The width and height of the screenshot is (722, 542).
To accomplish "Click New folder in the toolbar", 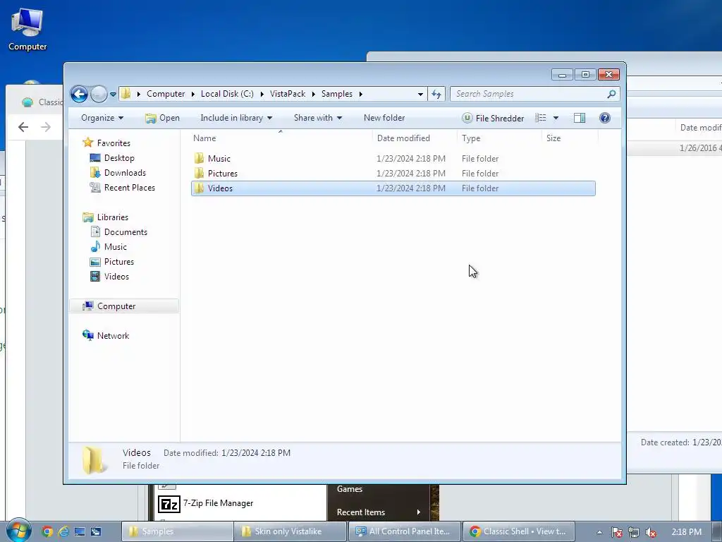I will [x=384, y=118].
